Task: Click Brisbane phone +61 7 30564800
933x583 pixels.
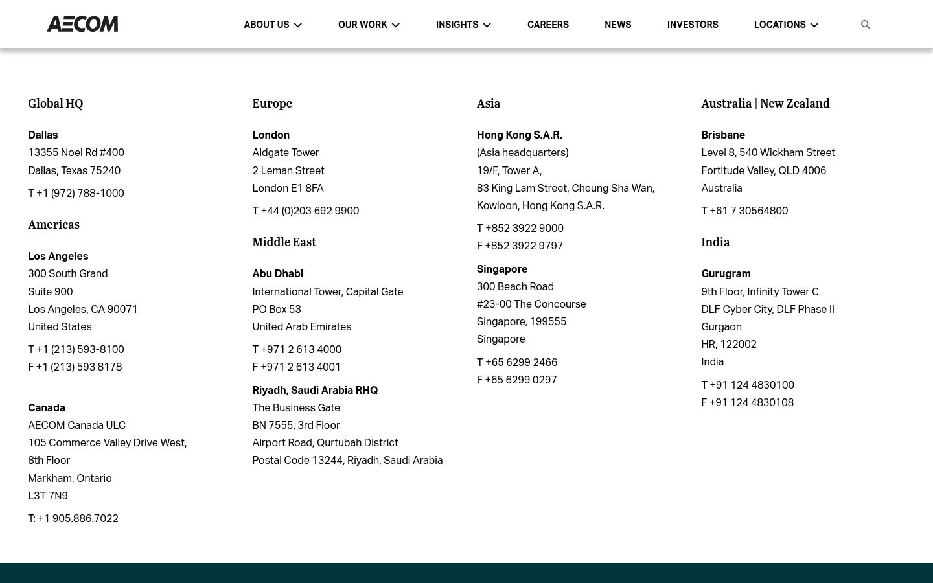Action: point(749,211)
